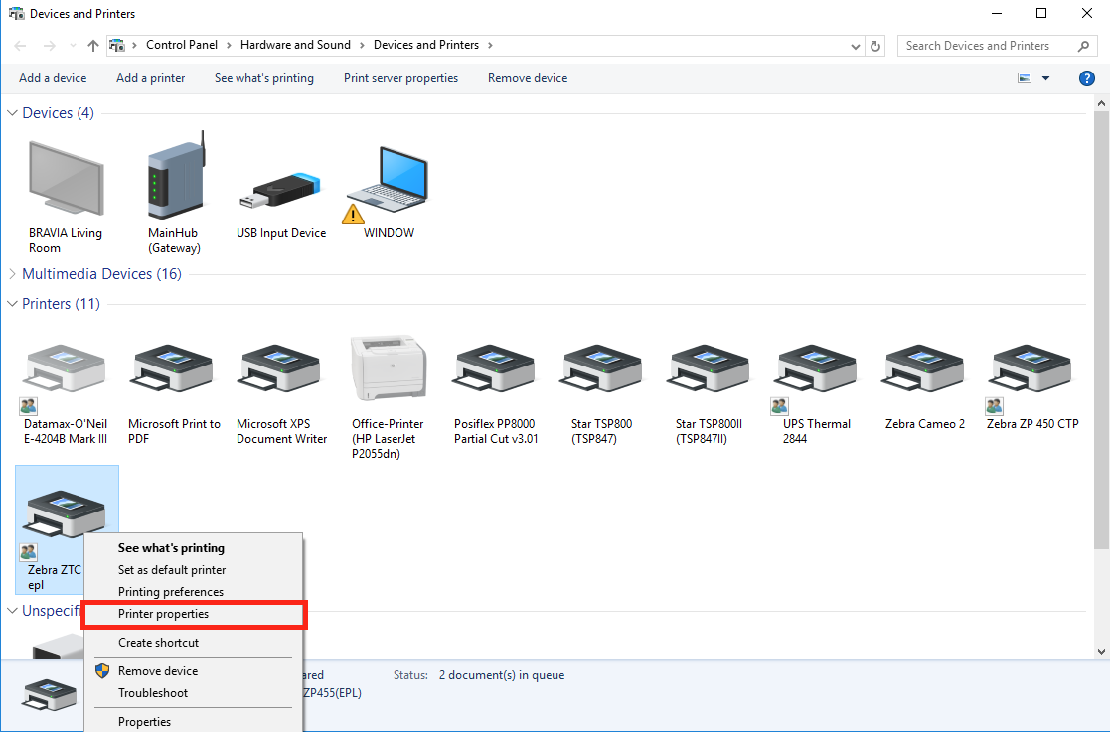Click the search magnifier icon
1110x732 pixels.
(1083, 46)
